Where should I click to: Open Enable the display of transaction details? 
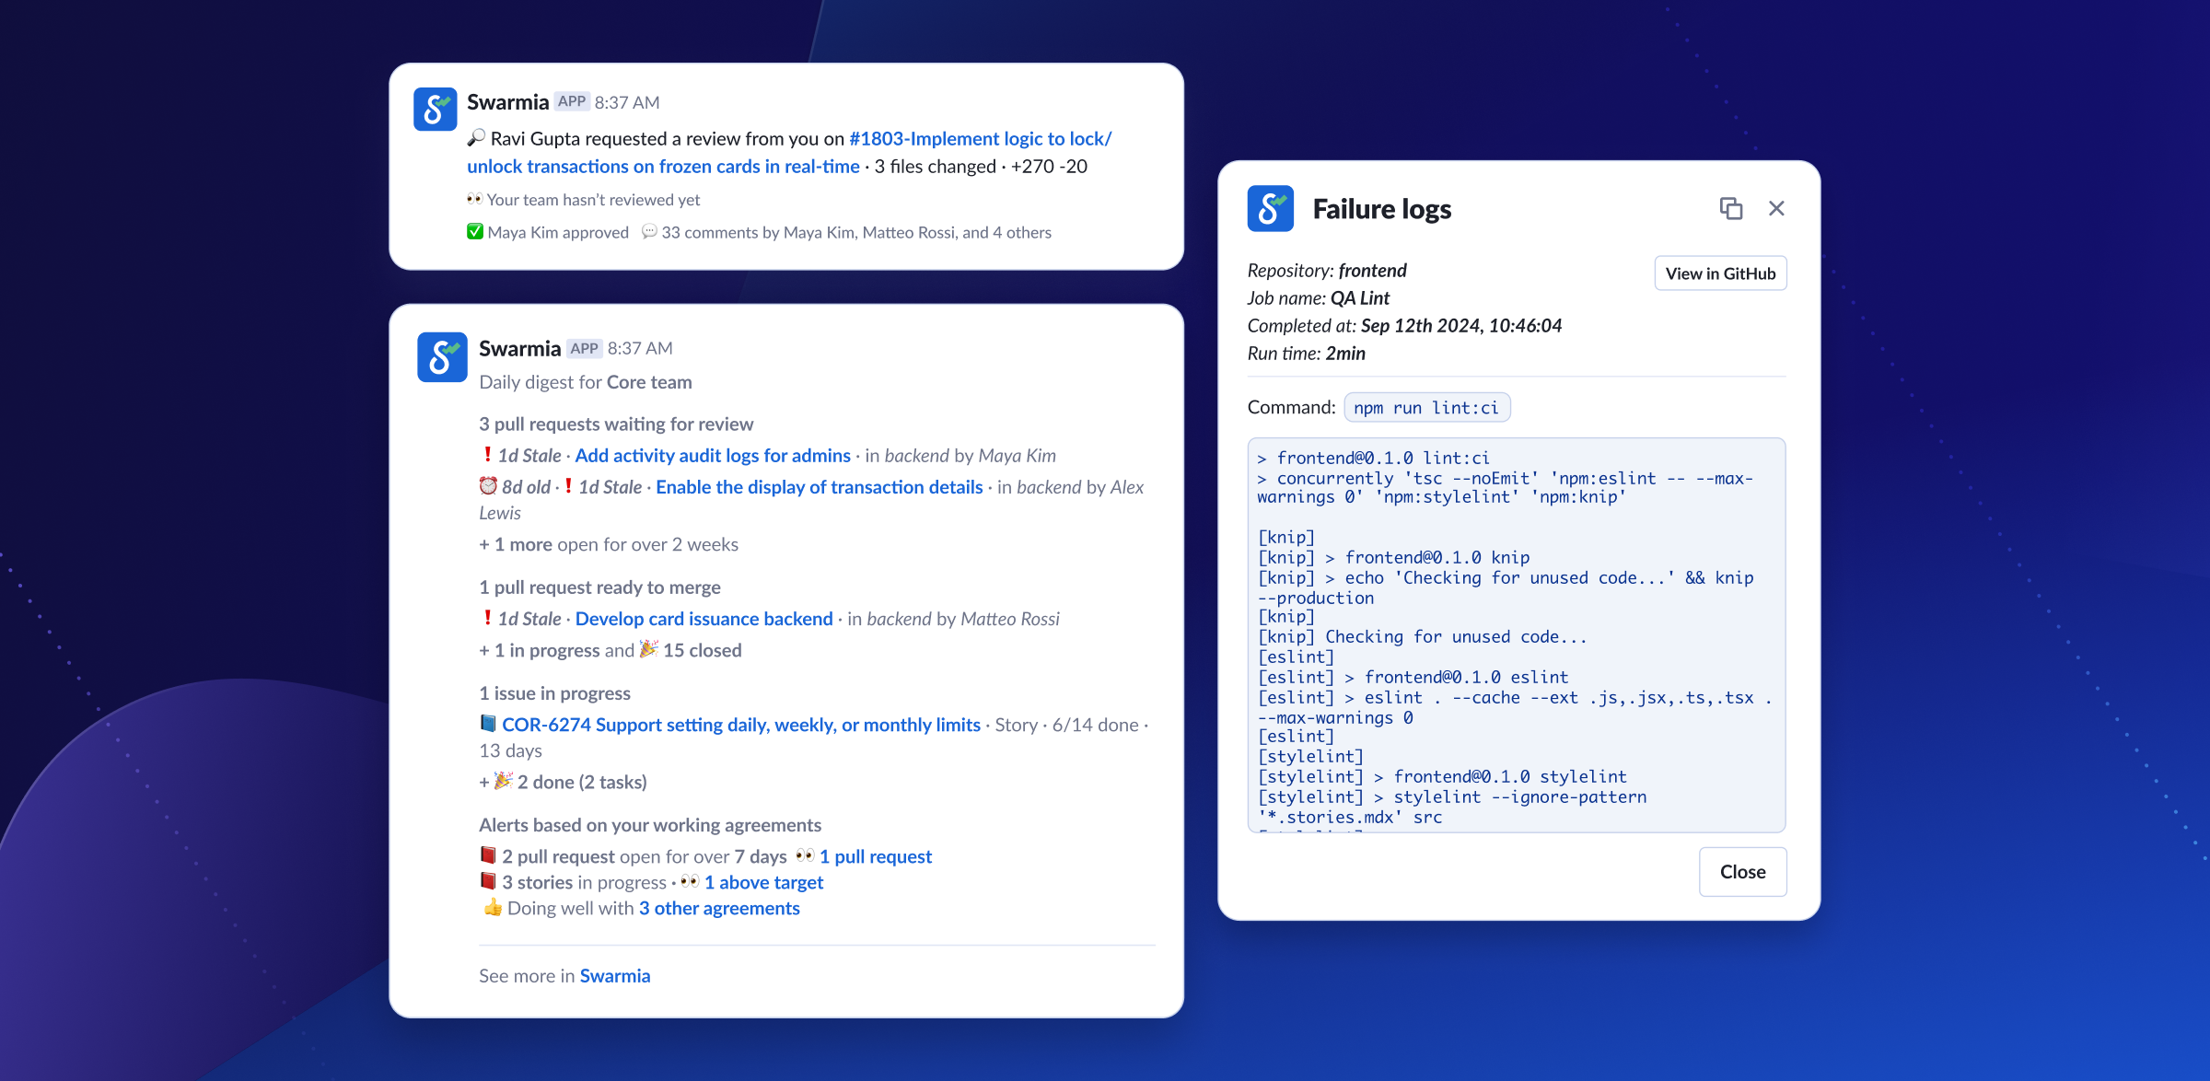coord(819,487)
